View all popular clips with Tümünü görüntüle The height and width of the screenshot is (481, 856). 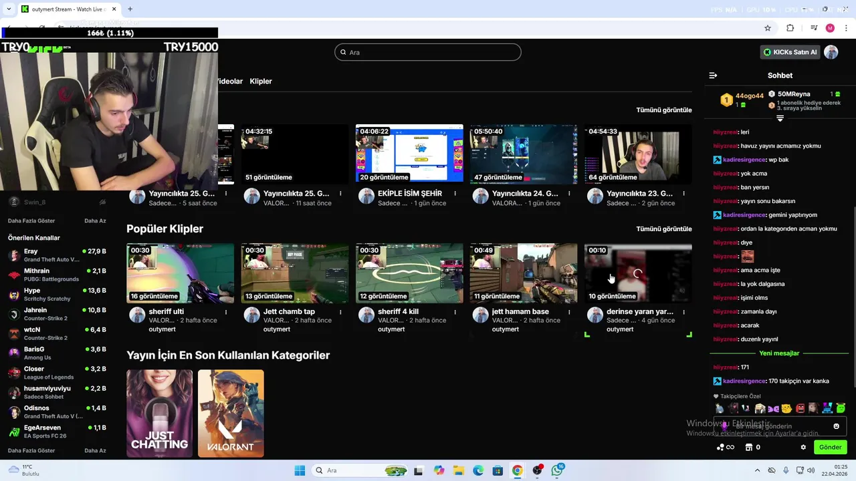click(x=663, y=228)
